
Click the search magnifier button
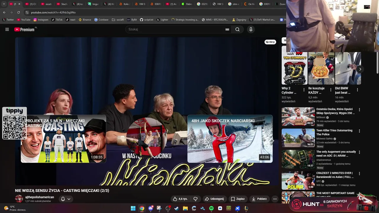[x=237, y=29]
